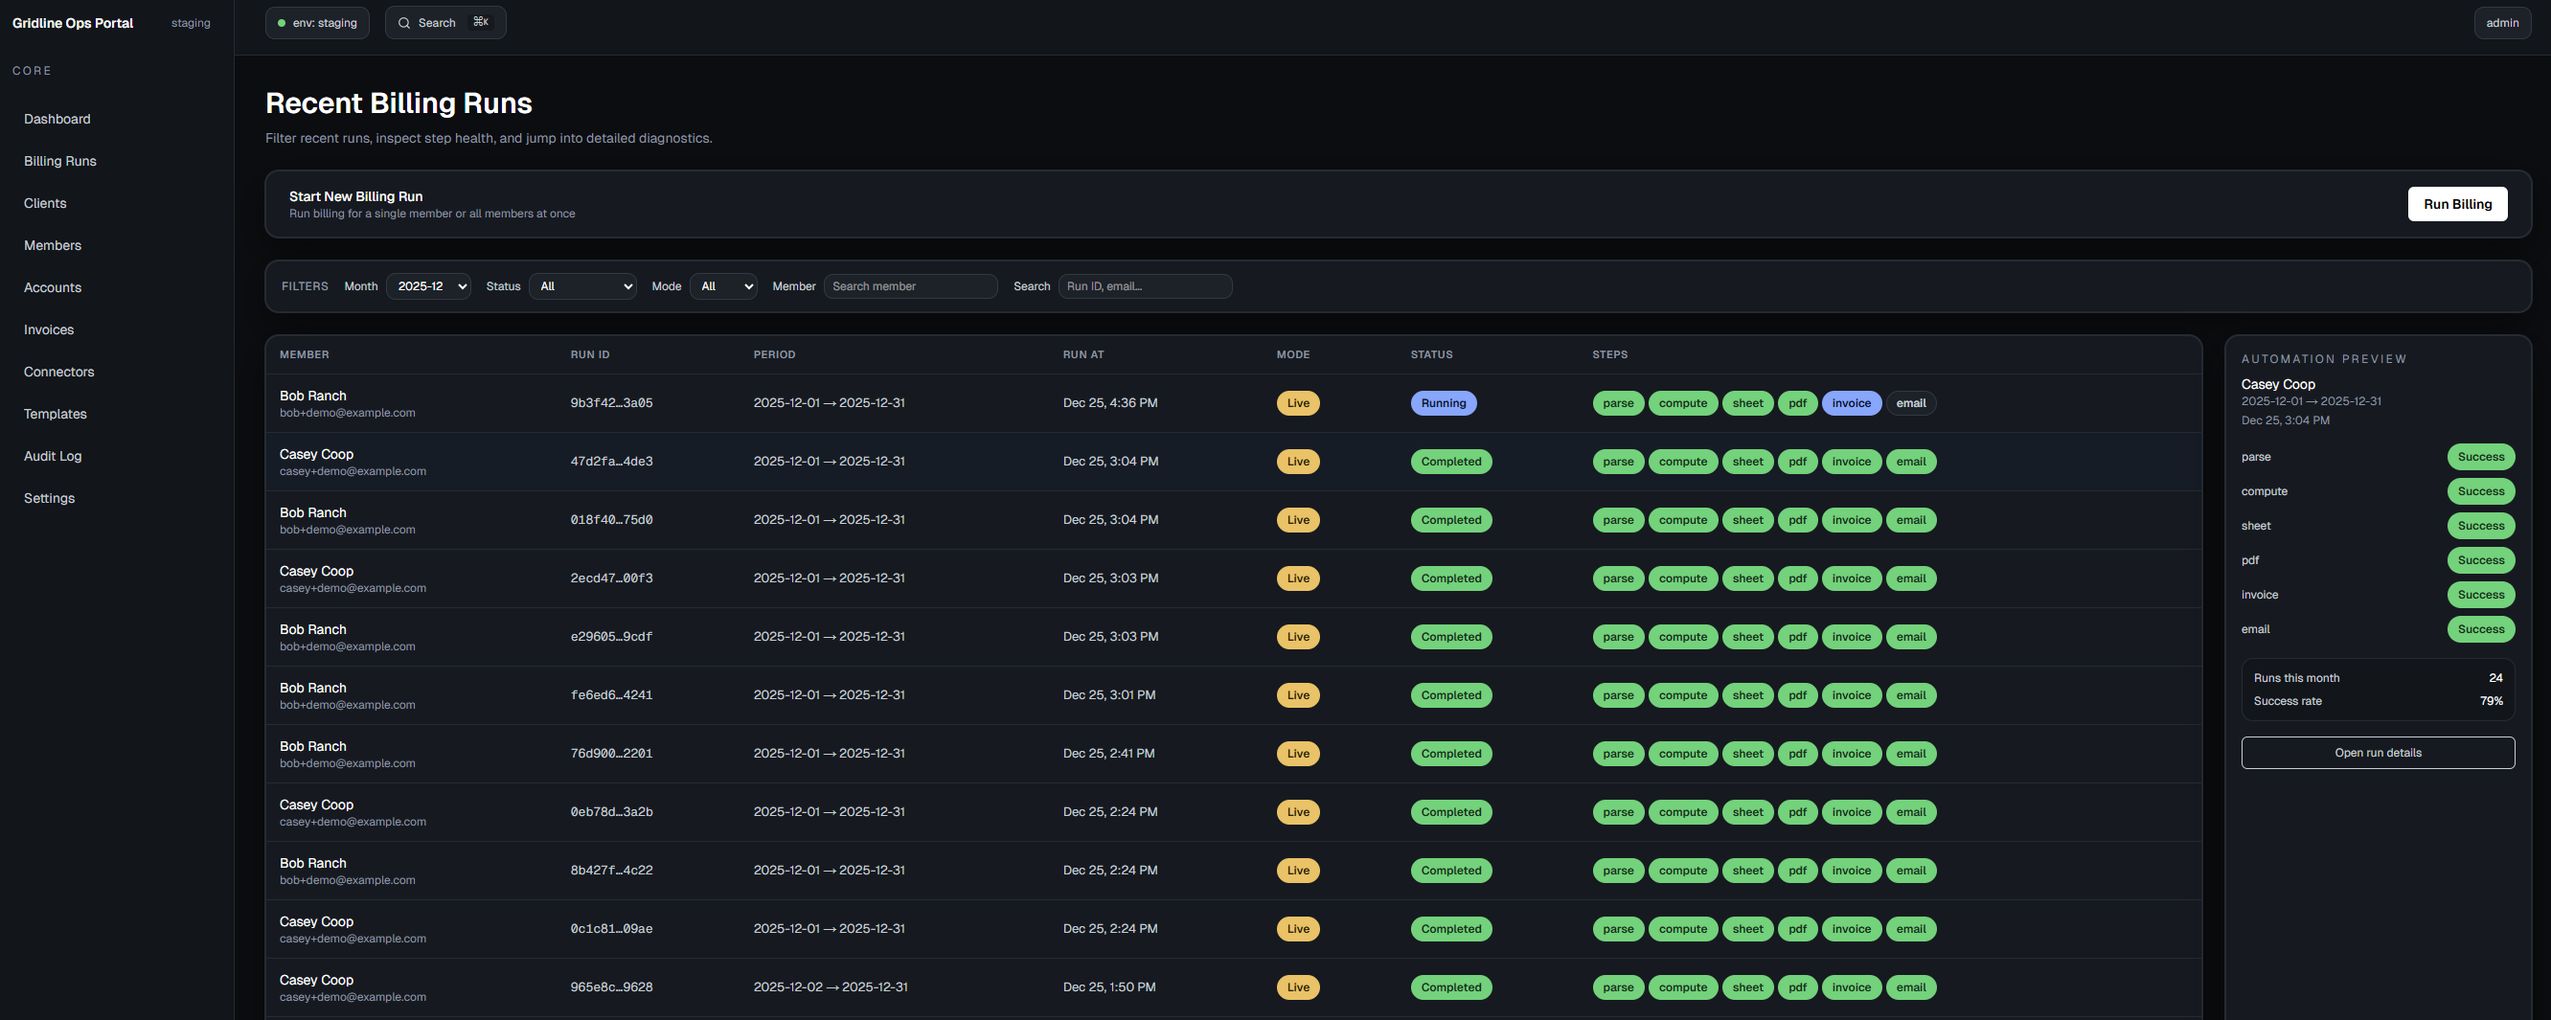This screenshot has height=1020, width=2551.
Task: Click the Running status pill on the top row
Action: pos(1443,403)
